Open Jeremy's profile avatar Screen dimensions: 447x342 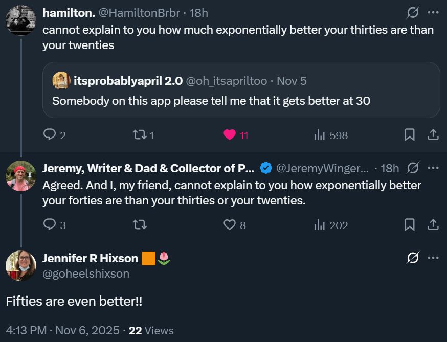tap(20, 176)
